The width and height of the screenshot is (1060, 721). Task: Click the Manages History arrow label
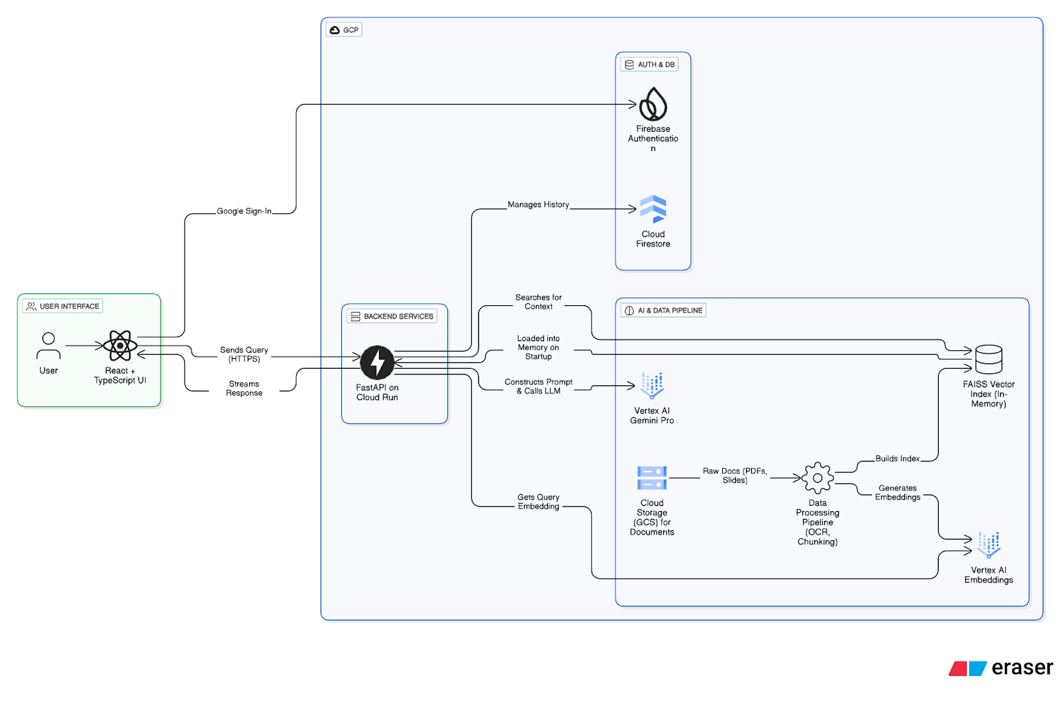pyautogui.click(x=538, y=205)
